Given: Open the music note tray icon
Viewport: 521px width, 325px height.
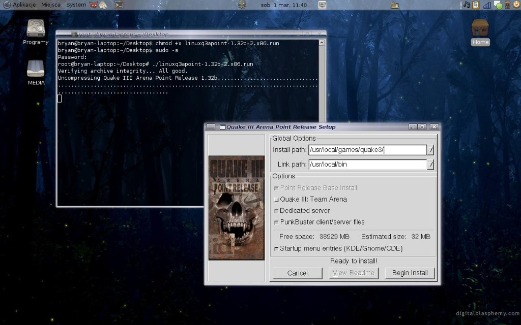Looking at the screenshot, I should (x=467, y=5).
